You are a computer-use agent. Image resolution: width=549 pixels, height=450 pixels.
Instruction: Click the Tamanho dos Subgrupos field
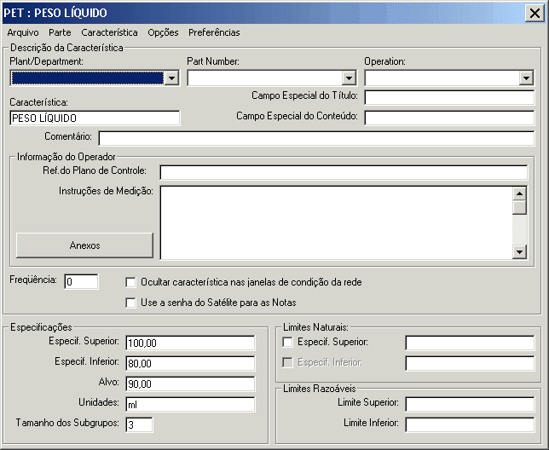[x=139, y=424]
